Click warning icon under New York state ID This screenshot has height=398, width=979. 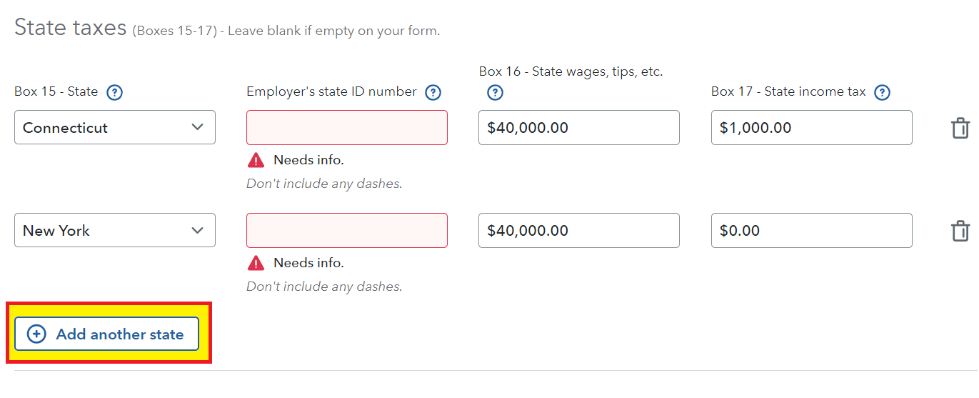point(256,263)
